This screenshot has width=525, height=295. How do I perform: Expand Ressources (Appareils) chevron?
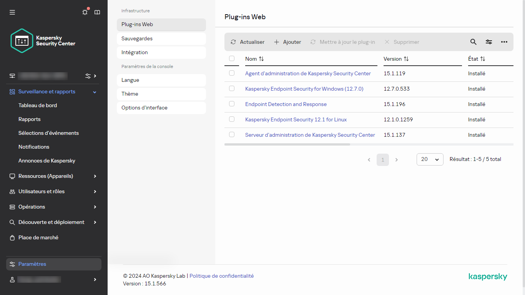95,176
